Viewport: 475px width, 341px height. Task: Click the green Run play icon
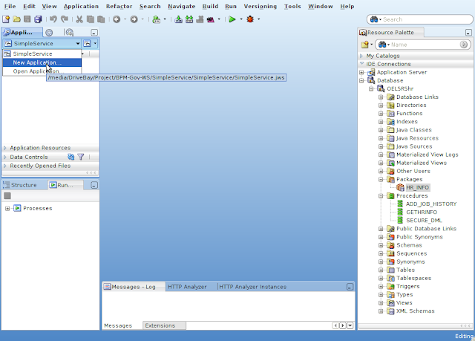(232, 19)
